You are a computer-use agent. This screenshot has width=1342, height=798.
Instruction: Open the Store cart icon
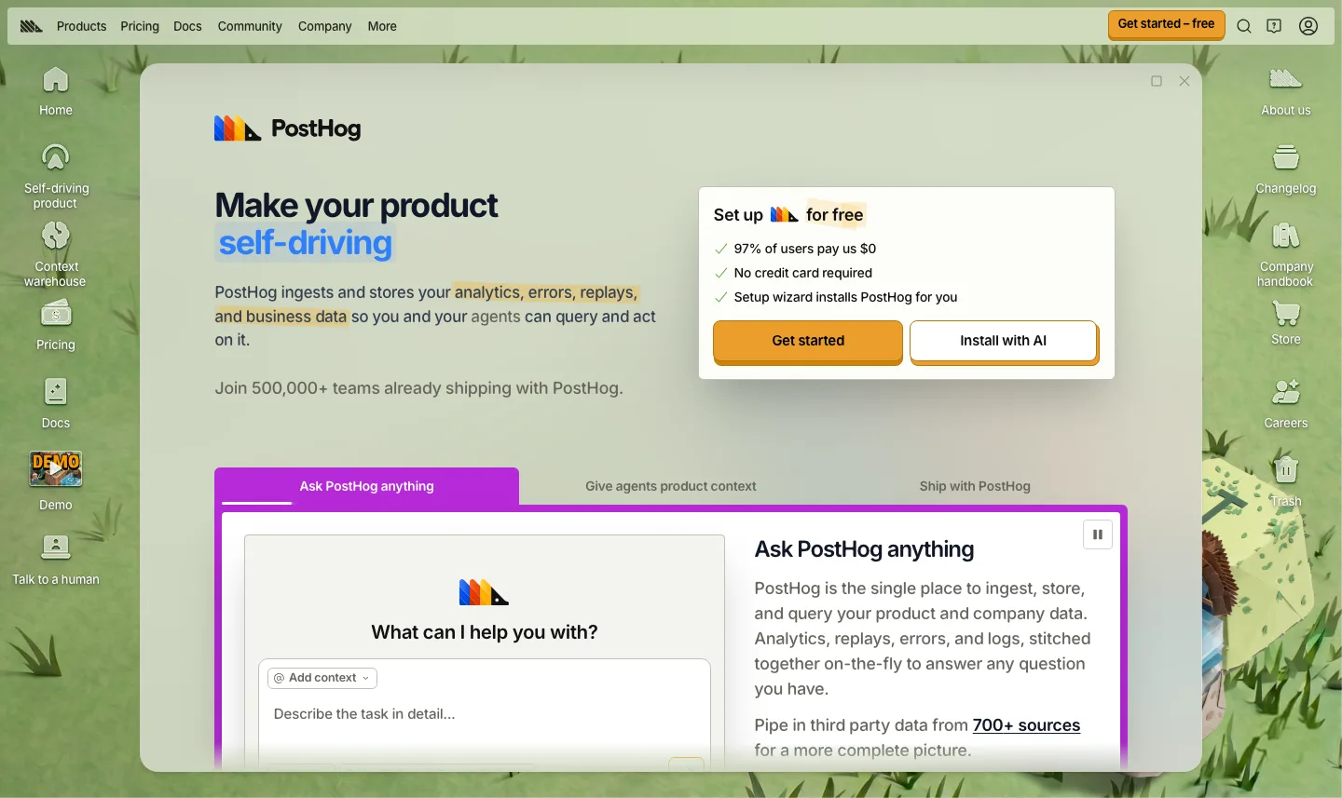click(x=1286, y=322)
